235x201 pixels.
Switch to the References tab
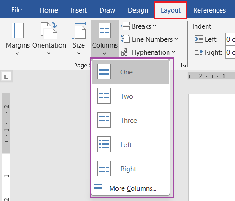tap(209, 10)
